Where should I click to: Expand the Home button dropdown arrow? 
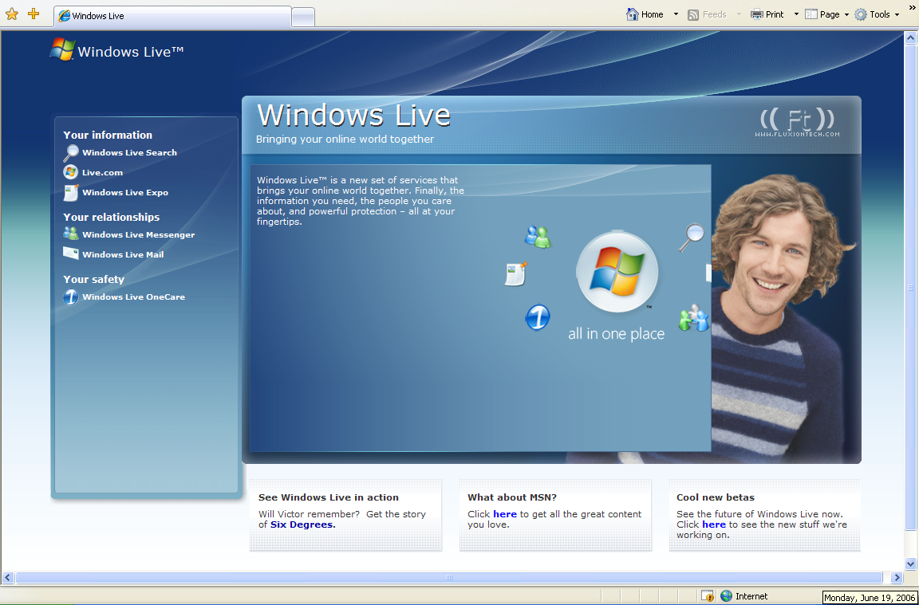pyautogui.click(x=676, y=14)
